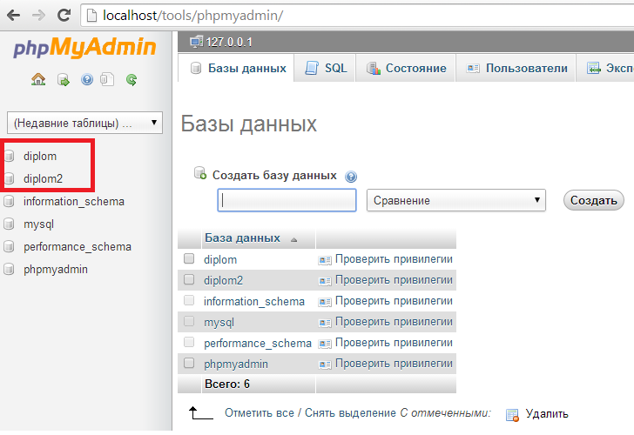Screen dimensions: 634x435
Task: Click the privileges icon in the diplom row
Action: (325, 260)
